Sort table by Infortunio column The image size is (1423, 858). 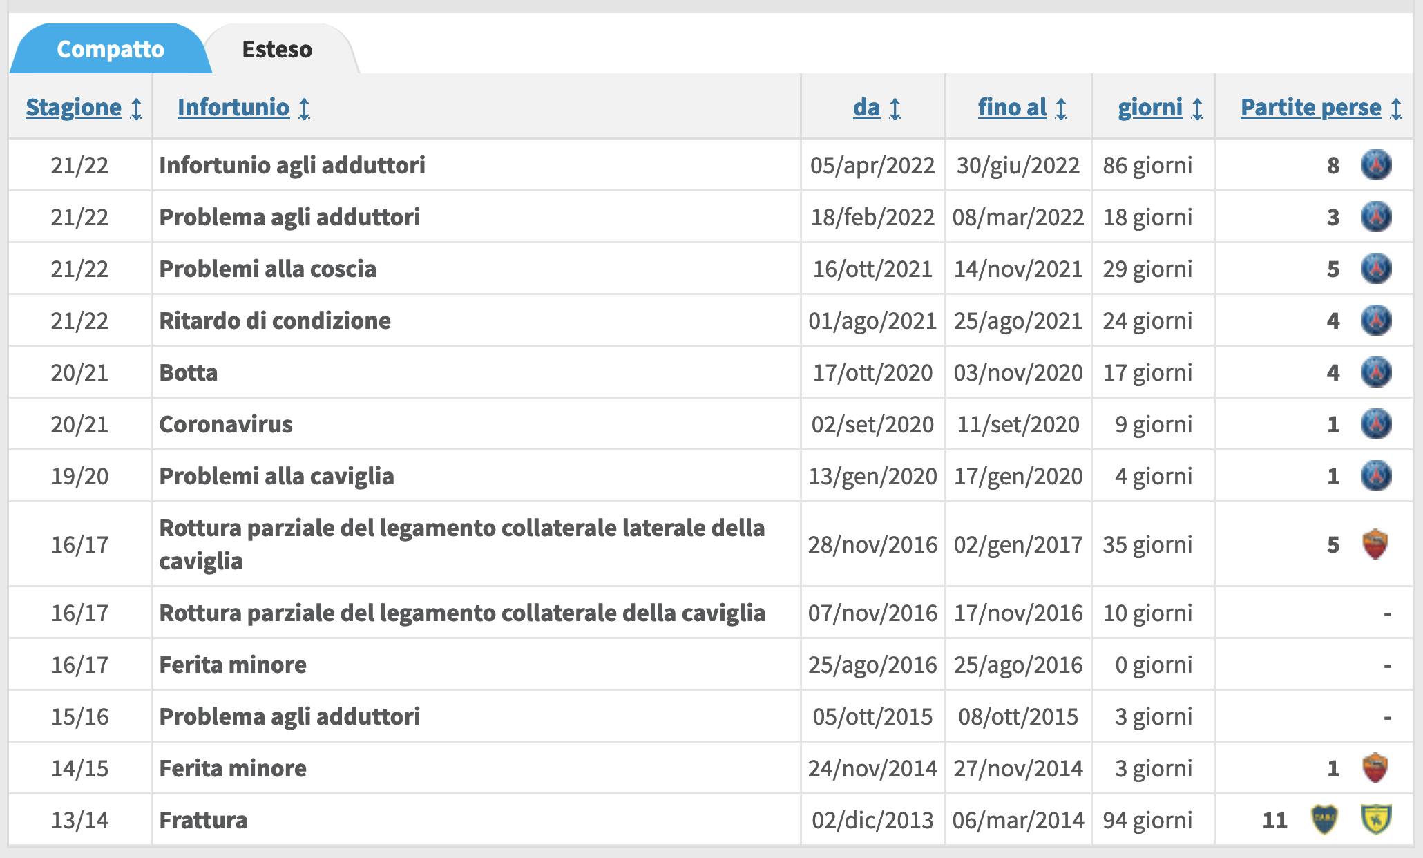[233, 108]
